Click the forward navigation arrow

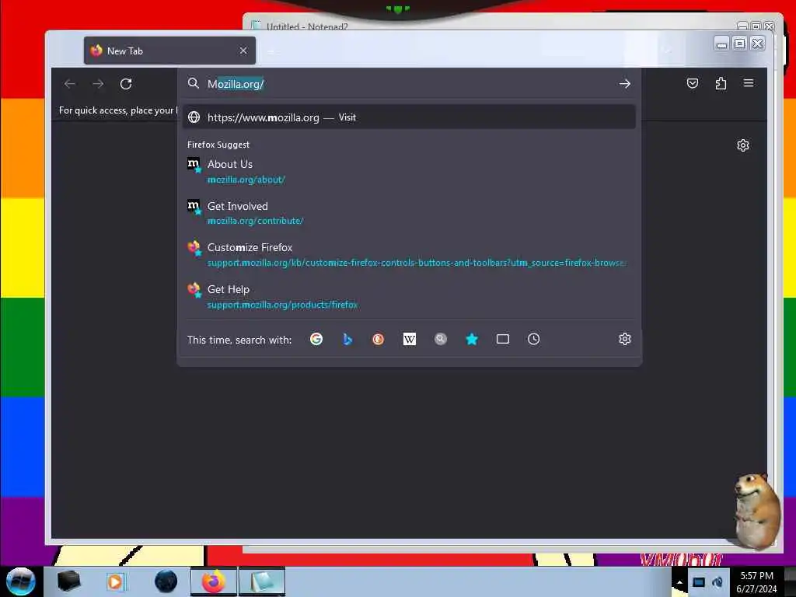[98, 84]
